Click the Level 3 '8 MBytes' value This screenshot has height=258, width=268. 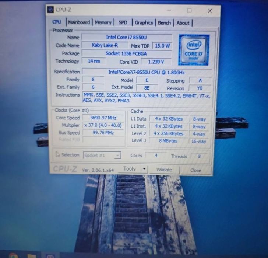168,141
